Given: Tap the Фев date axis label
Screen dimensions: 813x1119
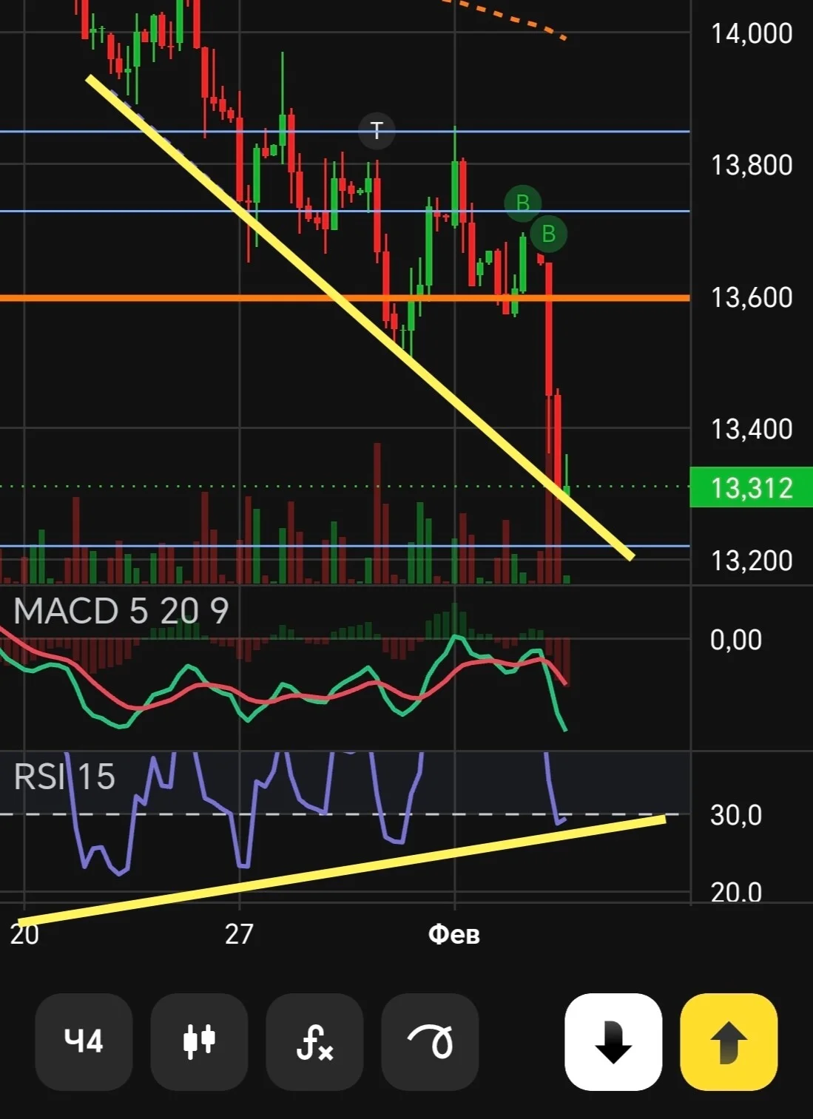Looking at the screenshot, I should (454, 934).
